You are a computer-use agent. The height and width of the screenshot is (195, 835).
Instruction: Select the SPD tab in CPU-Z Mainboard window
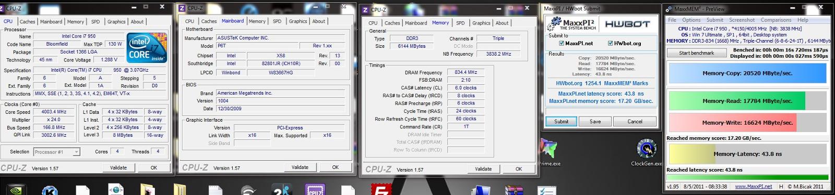pyautogui.click(x=277, y=21)
